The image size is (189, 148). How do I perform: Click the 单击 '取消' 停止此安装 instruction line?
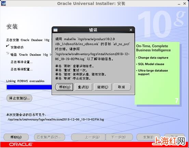point(73,78)
